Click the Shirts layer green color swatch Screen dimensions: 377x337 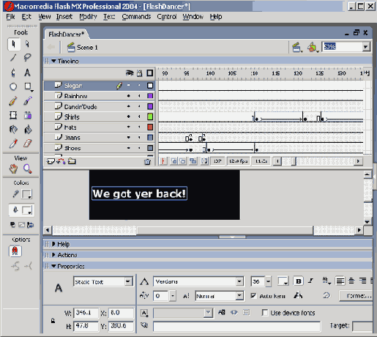[150, 116]
